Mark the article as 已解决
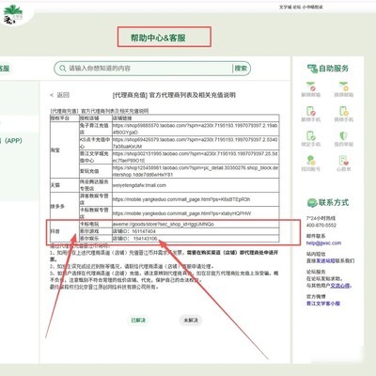Image resolution: width=376 pixels, height=376 pixels. [138, 320]
